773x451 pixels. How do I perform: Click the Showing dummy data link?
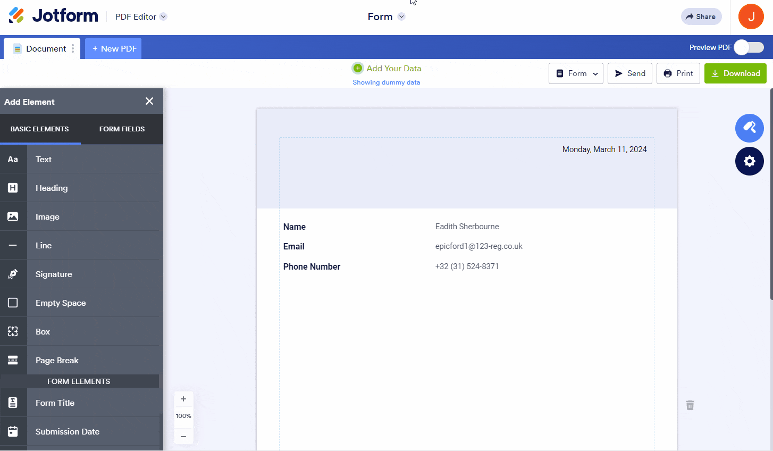pos(386,82)
